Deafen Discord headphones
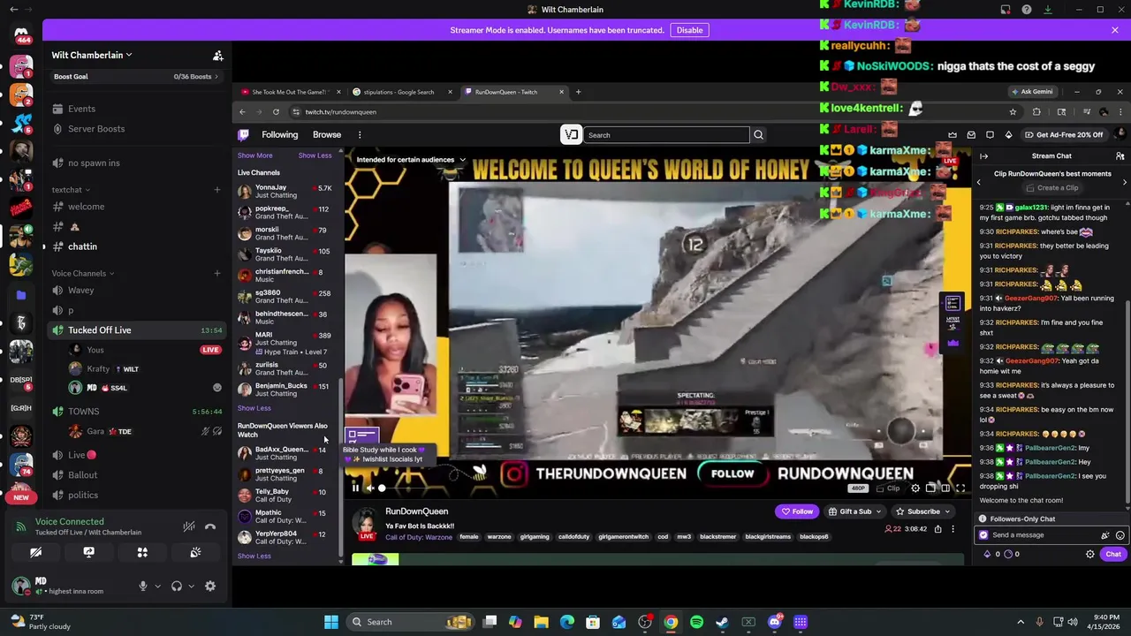This screenshot has width=1131, height=636. [176, 586]
